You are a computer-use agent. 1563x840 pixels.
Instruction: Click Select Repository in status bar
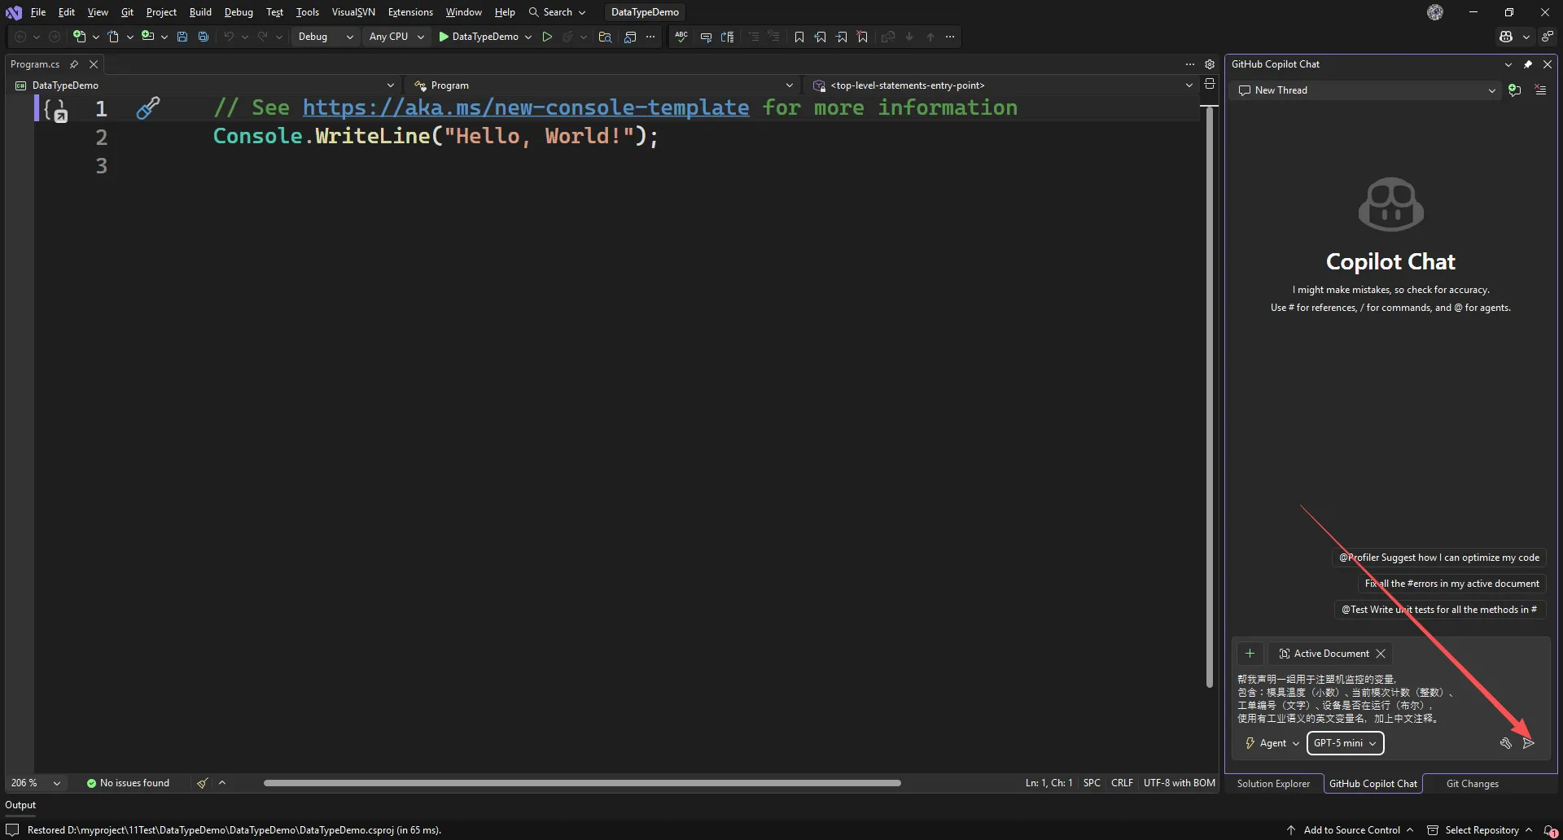(x=1480, y=830)
